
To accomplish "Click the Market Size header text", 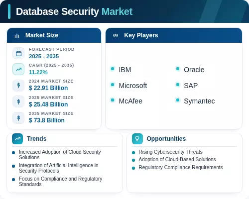I will coord(42,35).
